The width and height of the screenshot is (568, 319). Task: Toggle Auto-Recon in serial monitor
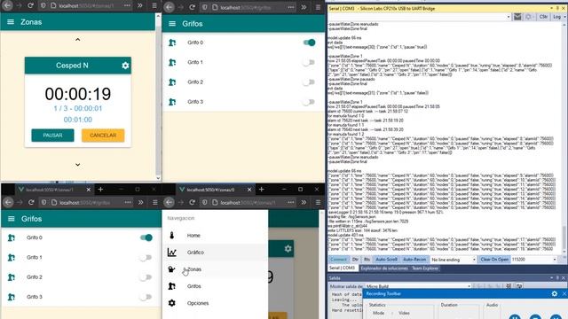(x=414, y=260)
